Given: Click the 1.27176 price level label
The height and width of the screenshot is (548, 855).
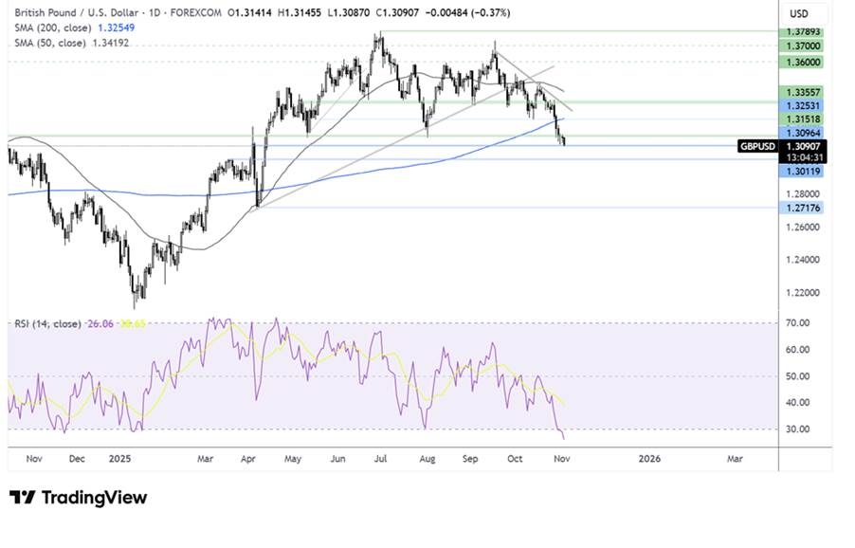Looking at the screenshot, I should coord(802,207).
